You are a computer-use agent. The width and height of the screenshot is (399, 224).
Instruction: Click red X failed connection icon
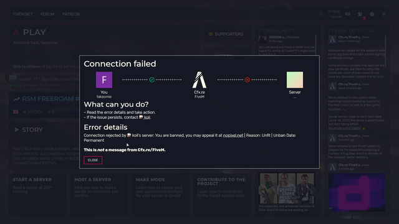(247, 80)
